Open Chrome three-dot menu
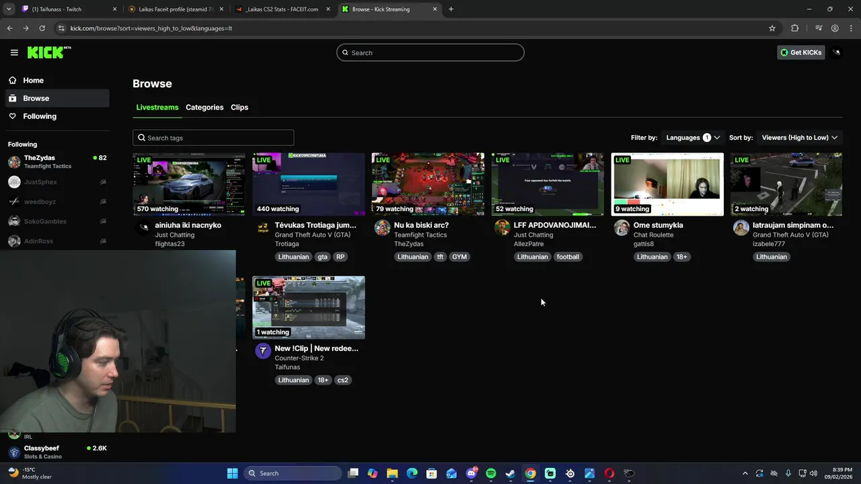This screenshot has height=484, width=861. pos(852,28)
